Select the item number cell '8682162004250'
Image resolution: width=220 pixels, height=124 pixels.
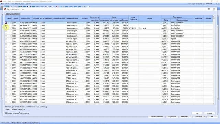26,70
